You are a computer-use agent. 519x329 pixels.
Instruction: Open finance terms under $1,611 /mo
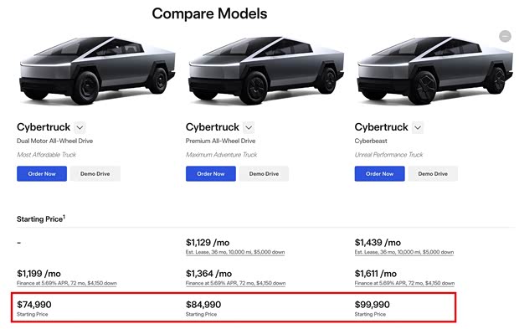pos(404,283)
